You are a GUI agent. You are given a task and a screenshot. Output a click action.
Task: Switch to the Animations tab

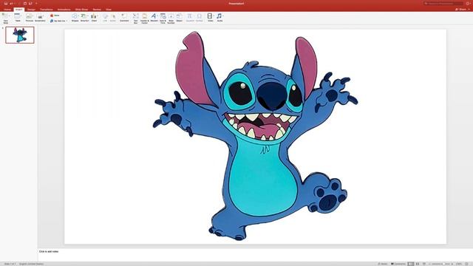[x=64, y=10]
